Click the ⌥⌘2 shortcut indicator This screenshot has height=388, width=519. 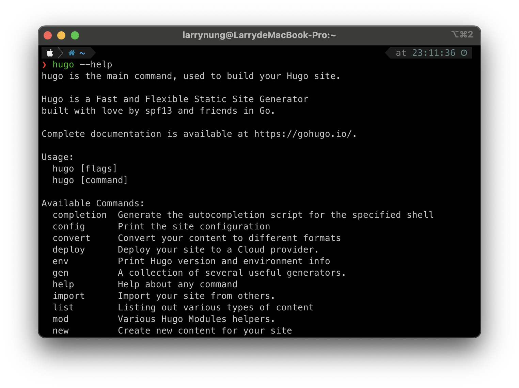click(x=462, y=34)
